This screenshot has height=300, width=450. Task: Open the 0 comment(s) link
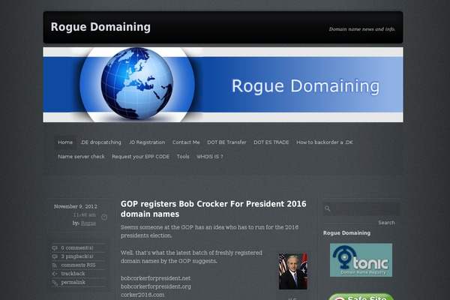77,247
